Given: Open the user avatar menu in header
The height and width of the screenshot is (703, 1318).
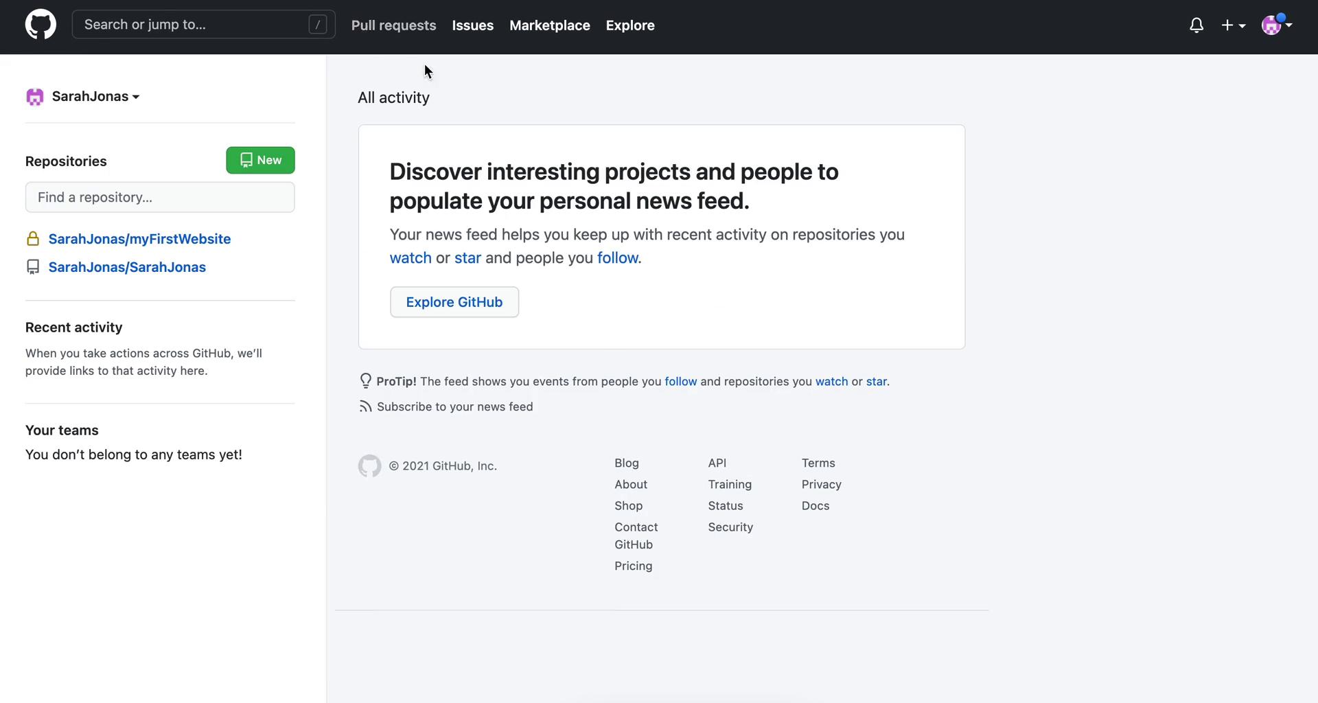Looking at the screenshot, I should (1277, 25).
